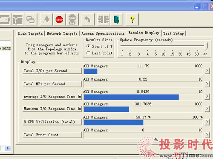
Task: Open the Maximum I/O Response Time row arrow
Action: [207, 109]
